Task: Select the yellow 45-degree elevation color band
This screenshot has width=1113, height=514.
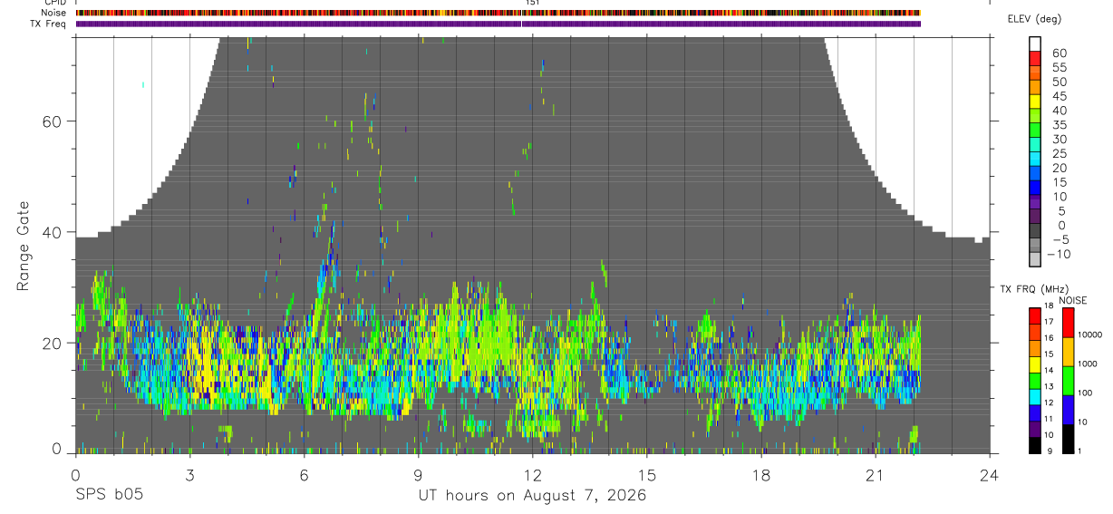Action: click(1034, 102)
